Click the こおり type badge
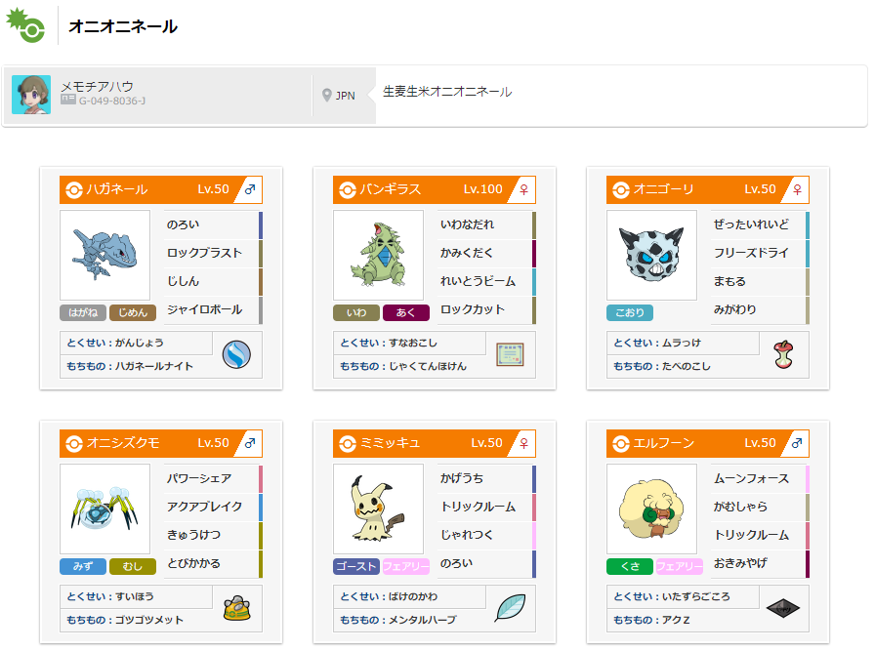 [630, 313]
